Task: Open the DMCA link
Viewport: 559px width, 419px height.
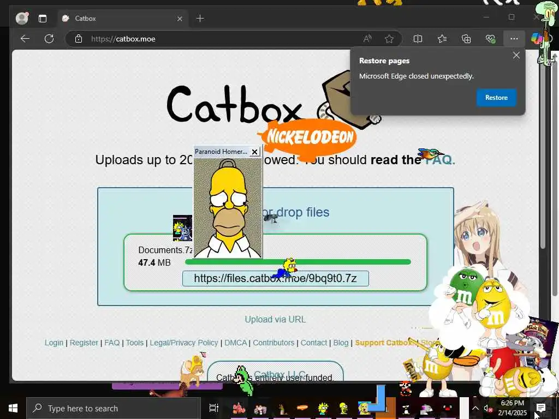Action: 236,343
